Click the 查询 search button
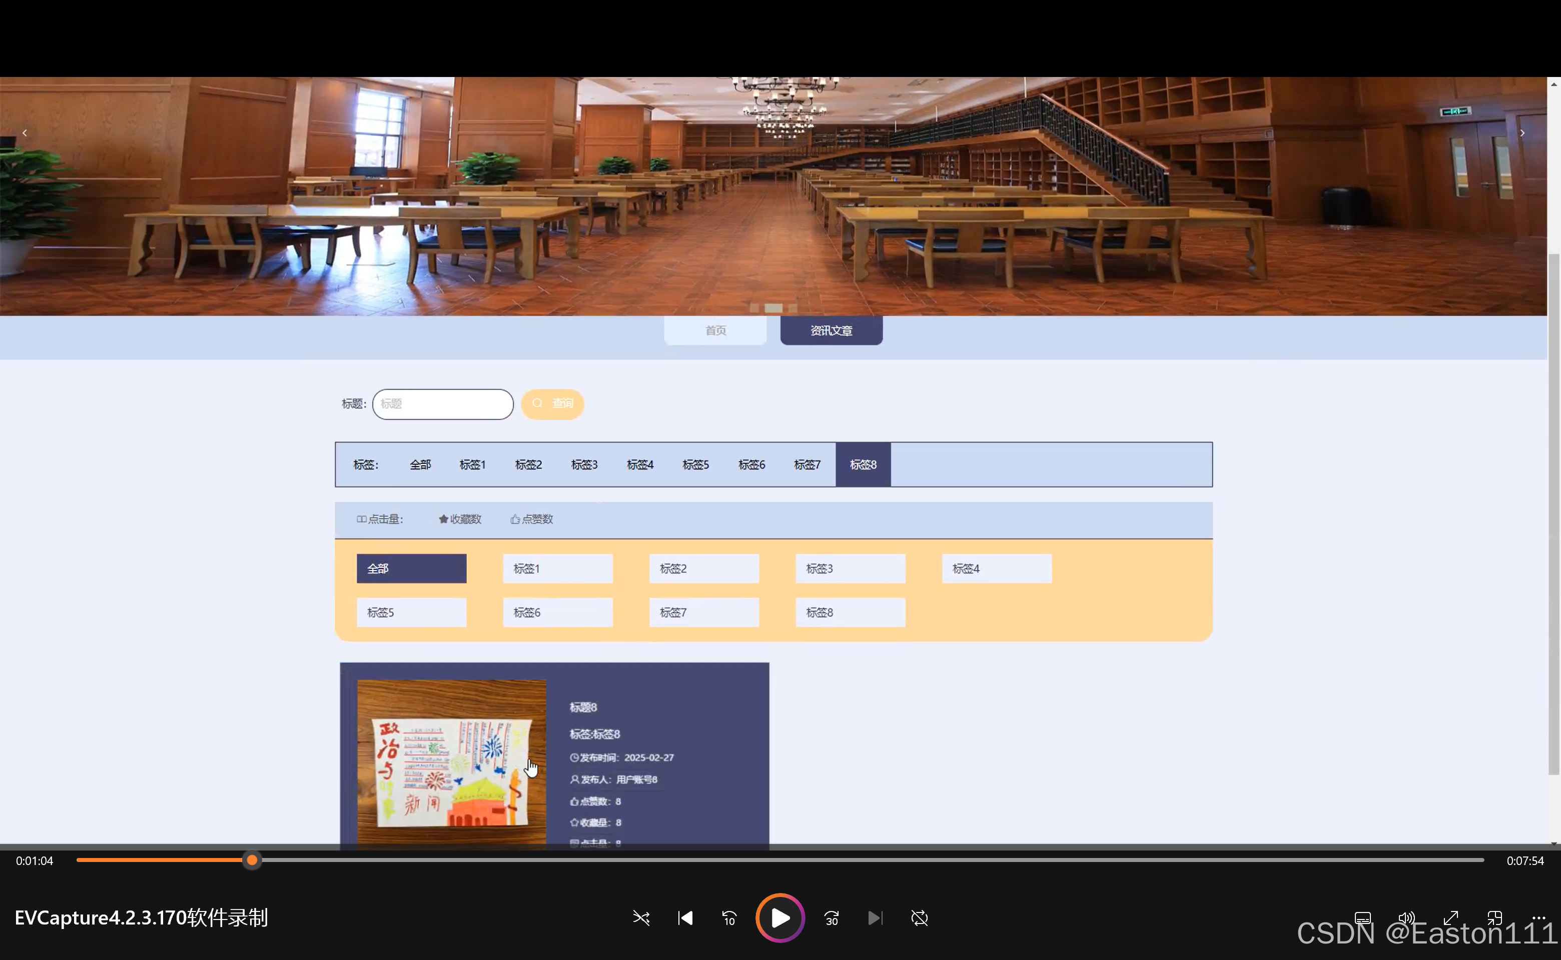This screenshot has height=960, width=1561. (x=552, y=404)
